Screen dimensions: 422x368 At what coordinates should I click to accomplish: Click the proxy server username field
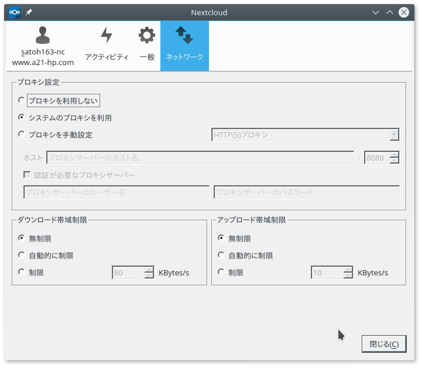pyautogui.click(x=116, y=192)
